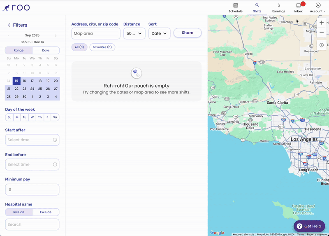
Task: Click the clock icon in Start after
Action: (55, 140)
